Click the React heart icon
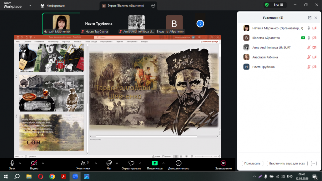 click(x=131, y=163)
